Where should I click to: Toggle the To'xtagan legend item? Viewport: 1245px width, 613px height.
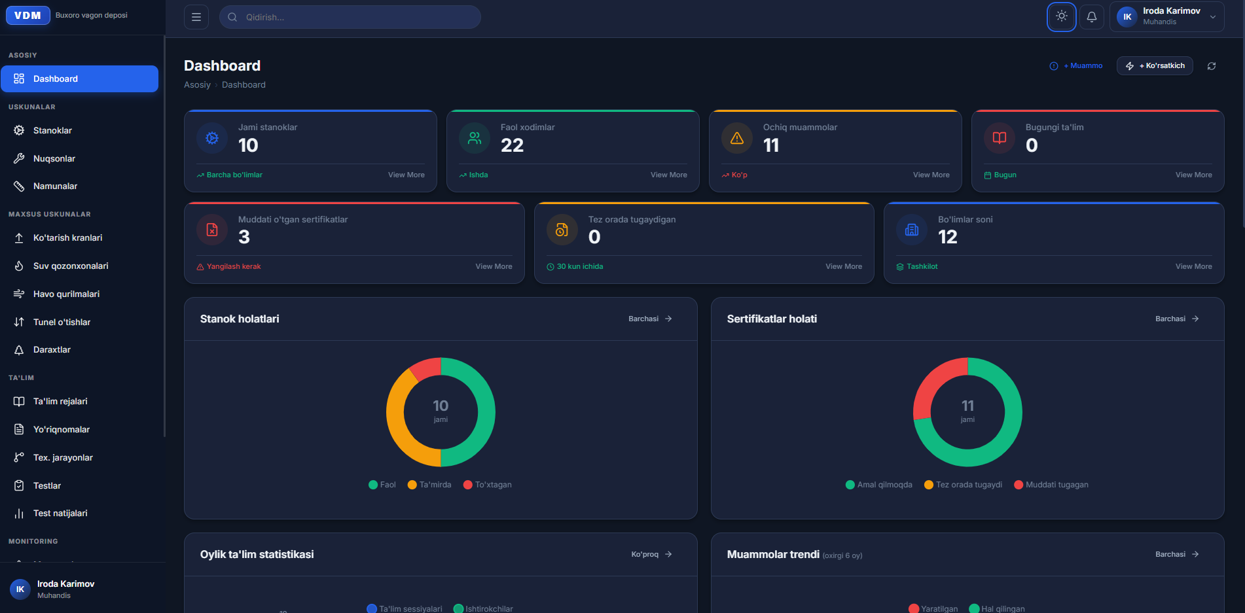[488, 485]
